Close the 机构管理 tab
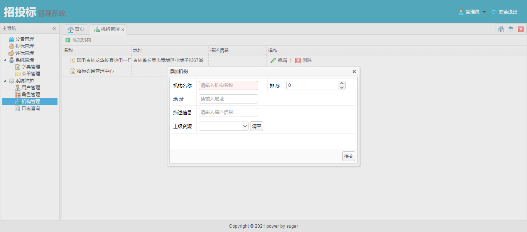 click(123, 30)
